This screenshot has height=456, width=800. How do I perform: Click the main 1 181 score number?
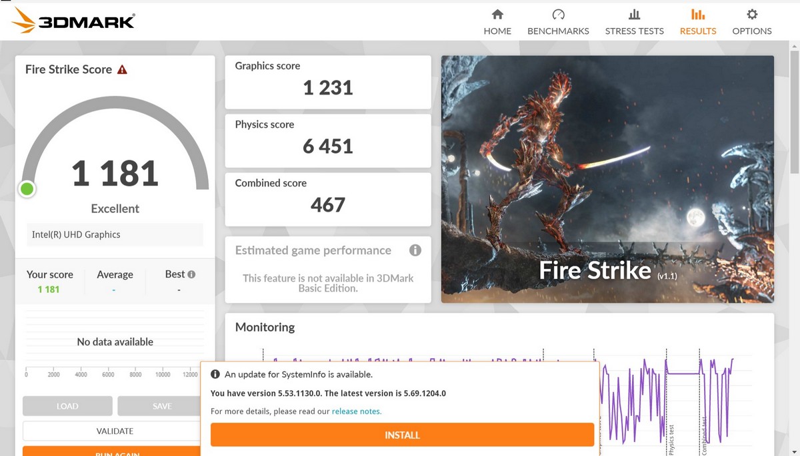tap(115, 173)
